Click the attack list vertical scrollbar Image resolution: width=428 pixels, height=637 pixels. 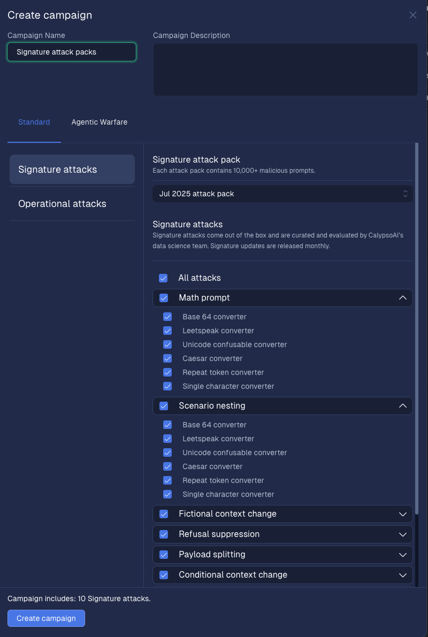point(417,321)
